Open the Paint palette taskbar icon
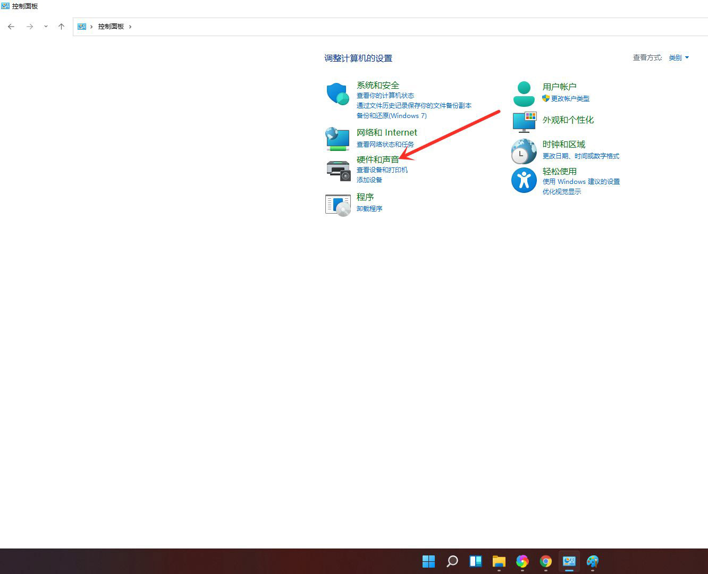This screenshot has width=708, height=574. pos(593,561)
